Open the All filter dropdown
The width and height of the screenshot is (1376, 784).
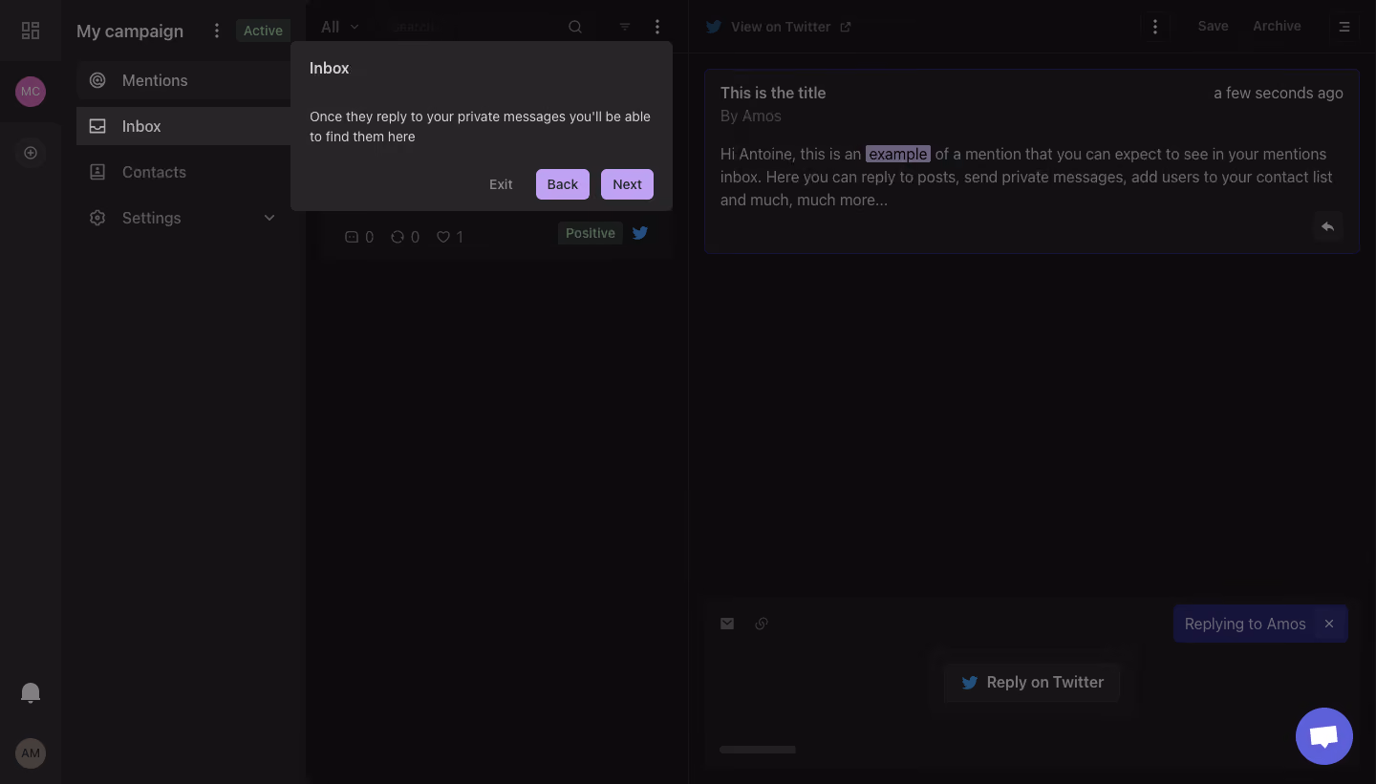tap(340, 27)
